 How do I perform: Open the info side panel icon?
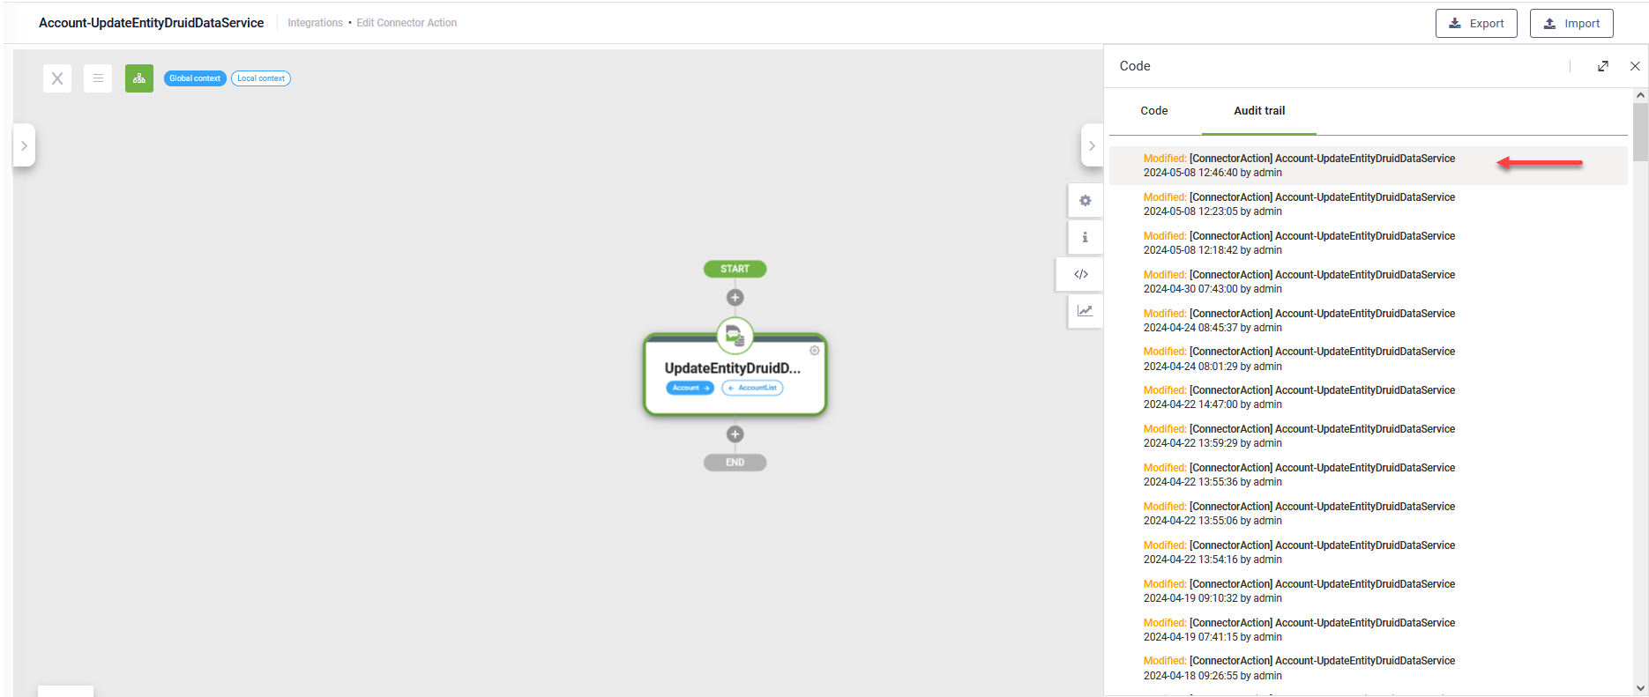pyautogui.click(x=1085, y=238)
